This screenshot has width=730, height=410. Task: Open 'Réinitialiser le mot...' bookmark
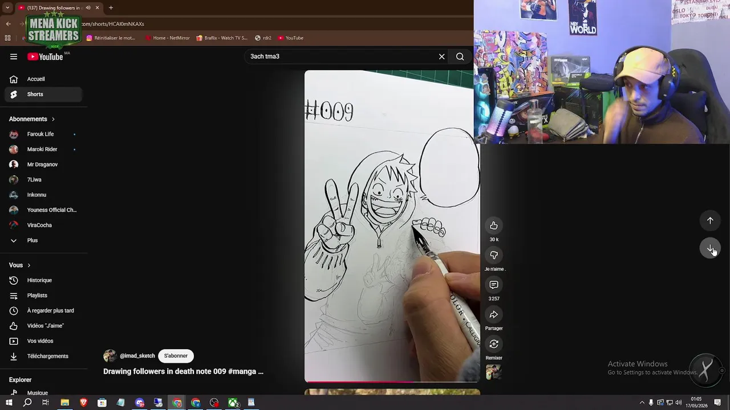(111, 38)
